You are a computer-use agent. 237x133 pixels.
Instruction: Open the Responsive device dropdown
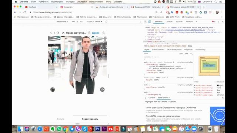[x=62, y=21]
